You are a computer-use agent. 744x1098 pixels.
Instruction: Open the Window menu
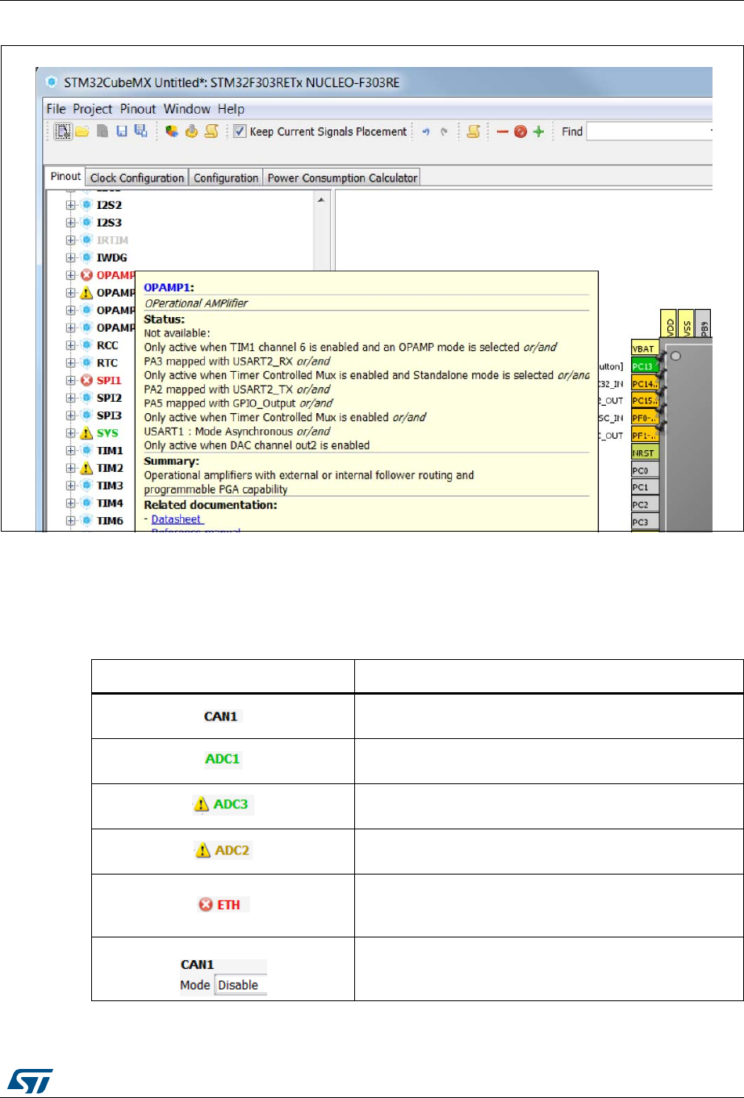click(186, 109)
